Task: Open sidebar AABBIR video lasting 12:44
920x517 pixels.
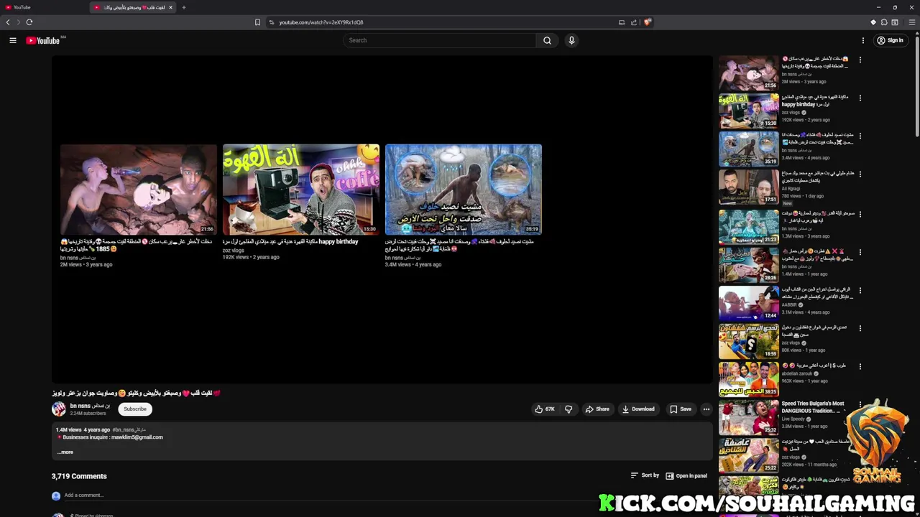Action: (748, 303)
